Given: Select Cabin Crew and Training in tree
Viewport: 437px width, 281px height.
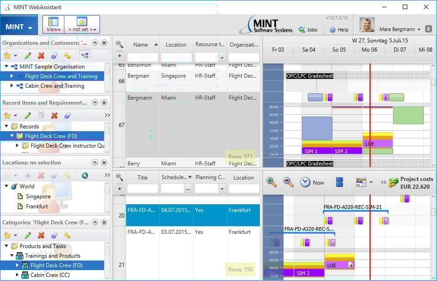Looking at the screenshot, I should pyautogui.click(x=55, y=86).
